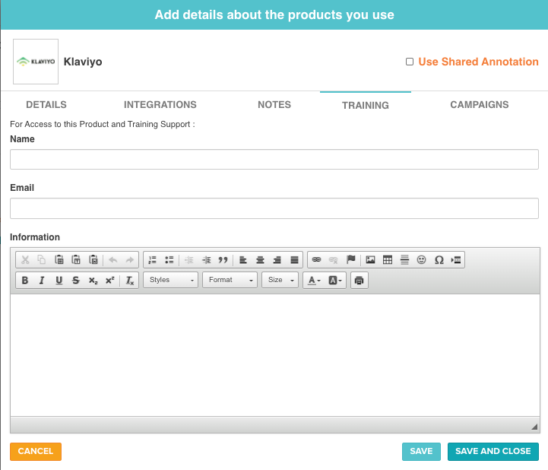
Task: Insert an image into editor
Action: point(370,260)
